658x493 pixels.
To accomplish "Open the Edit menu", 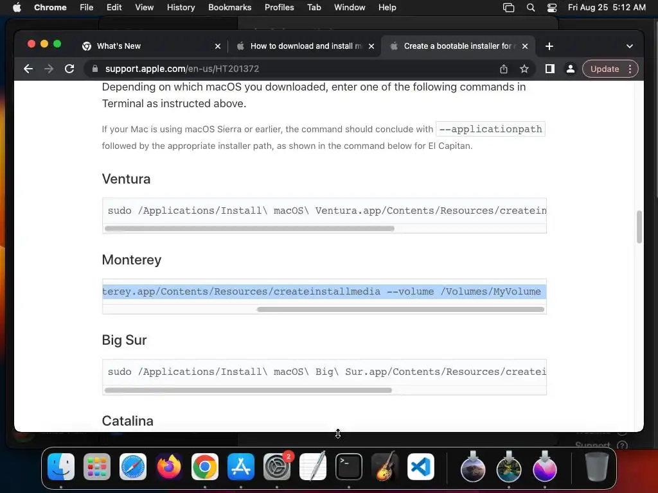I will point(114,7).
